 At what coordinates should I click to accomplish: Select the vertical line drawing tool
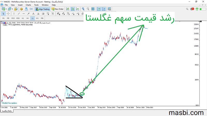coord(14,14)
